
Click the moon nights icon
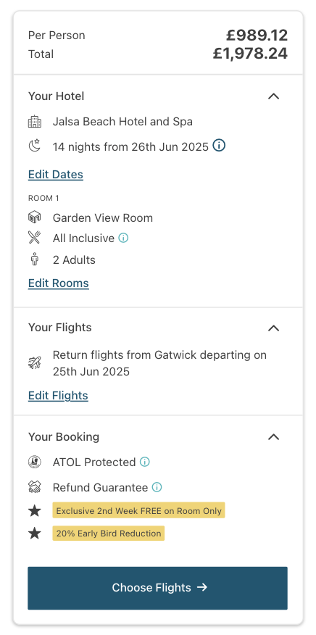click(35, 146)
